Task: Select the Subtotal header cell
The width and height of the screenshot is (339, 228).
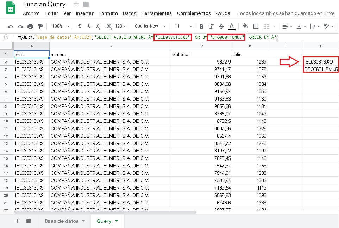Action: tap(201, 54)
